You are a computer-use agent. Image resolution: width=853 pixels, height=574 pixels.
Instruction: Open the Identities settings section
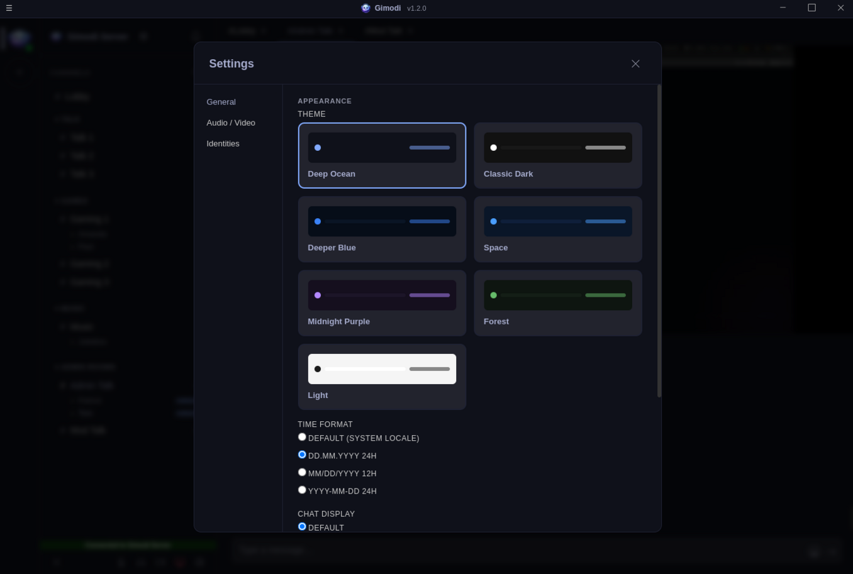pos(223,143)
